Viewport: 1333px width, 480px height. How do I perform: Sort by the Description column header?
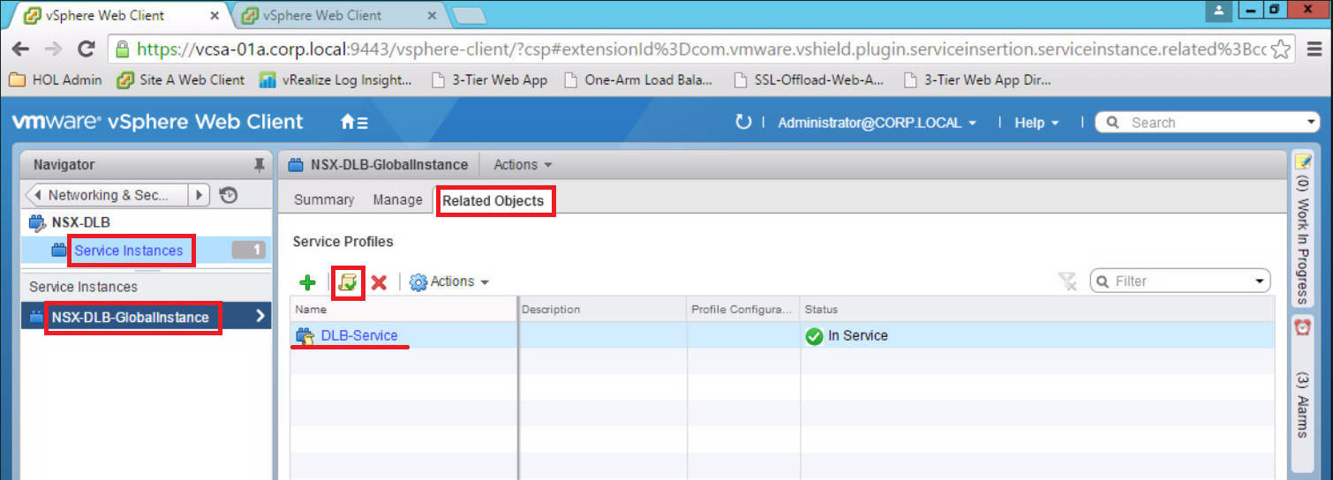tap(603, 309)
